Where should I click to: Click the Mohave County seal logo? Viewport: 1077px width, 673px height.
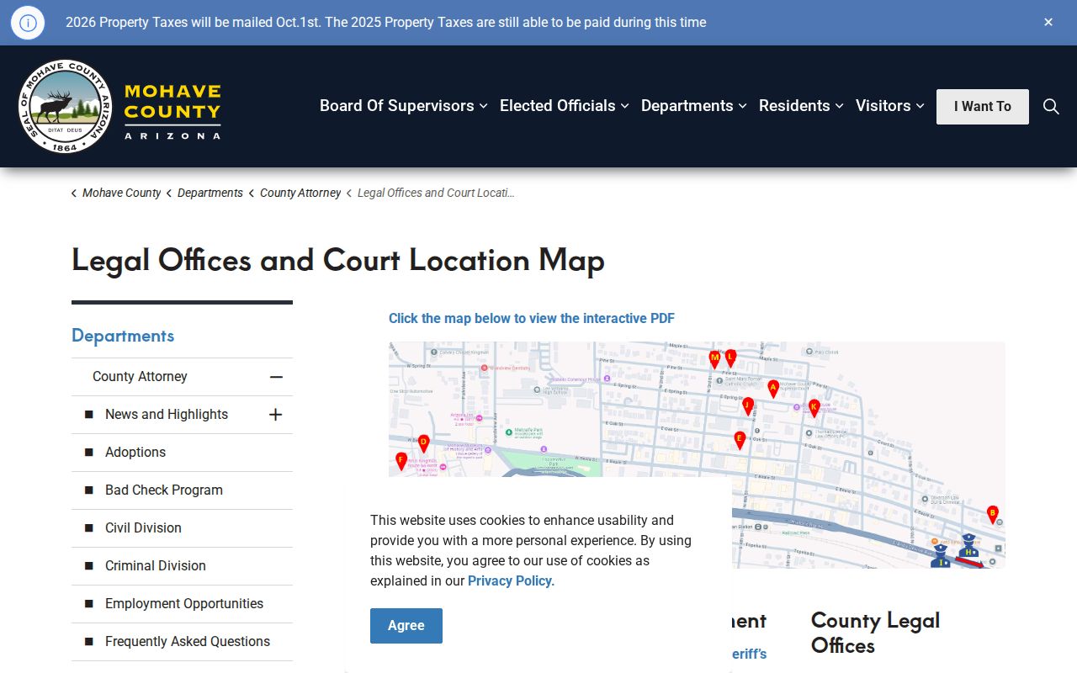[65, 106]
